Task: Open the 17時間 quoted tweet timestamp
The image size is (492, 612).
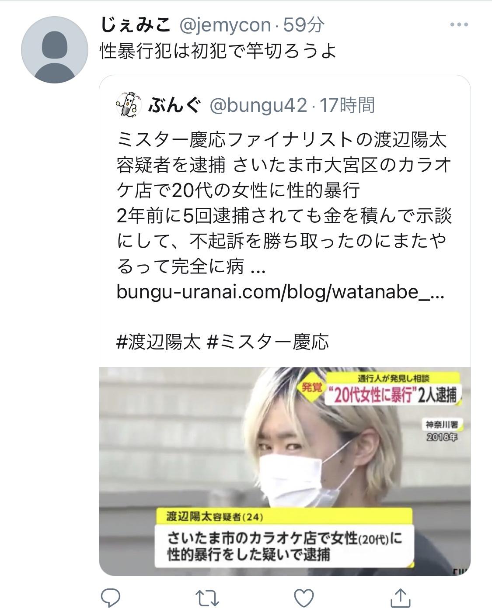Action: pos(347,105)
